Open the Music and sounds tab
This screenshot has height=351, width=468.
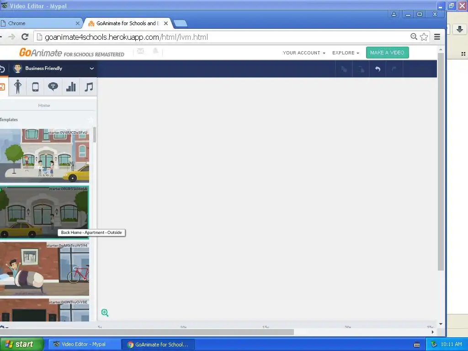(x=88, y=87)
